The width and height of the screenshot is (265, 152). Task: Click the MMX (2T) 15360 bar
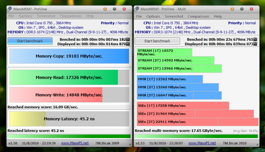pyautogui.click(x=178, y=87)
